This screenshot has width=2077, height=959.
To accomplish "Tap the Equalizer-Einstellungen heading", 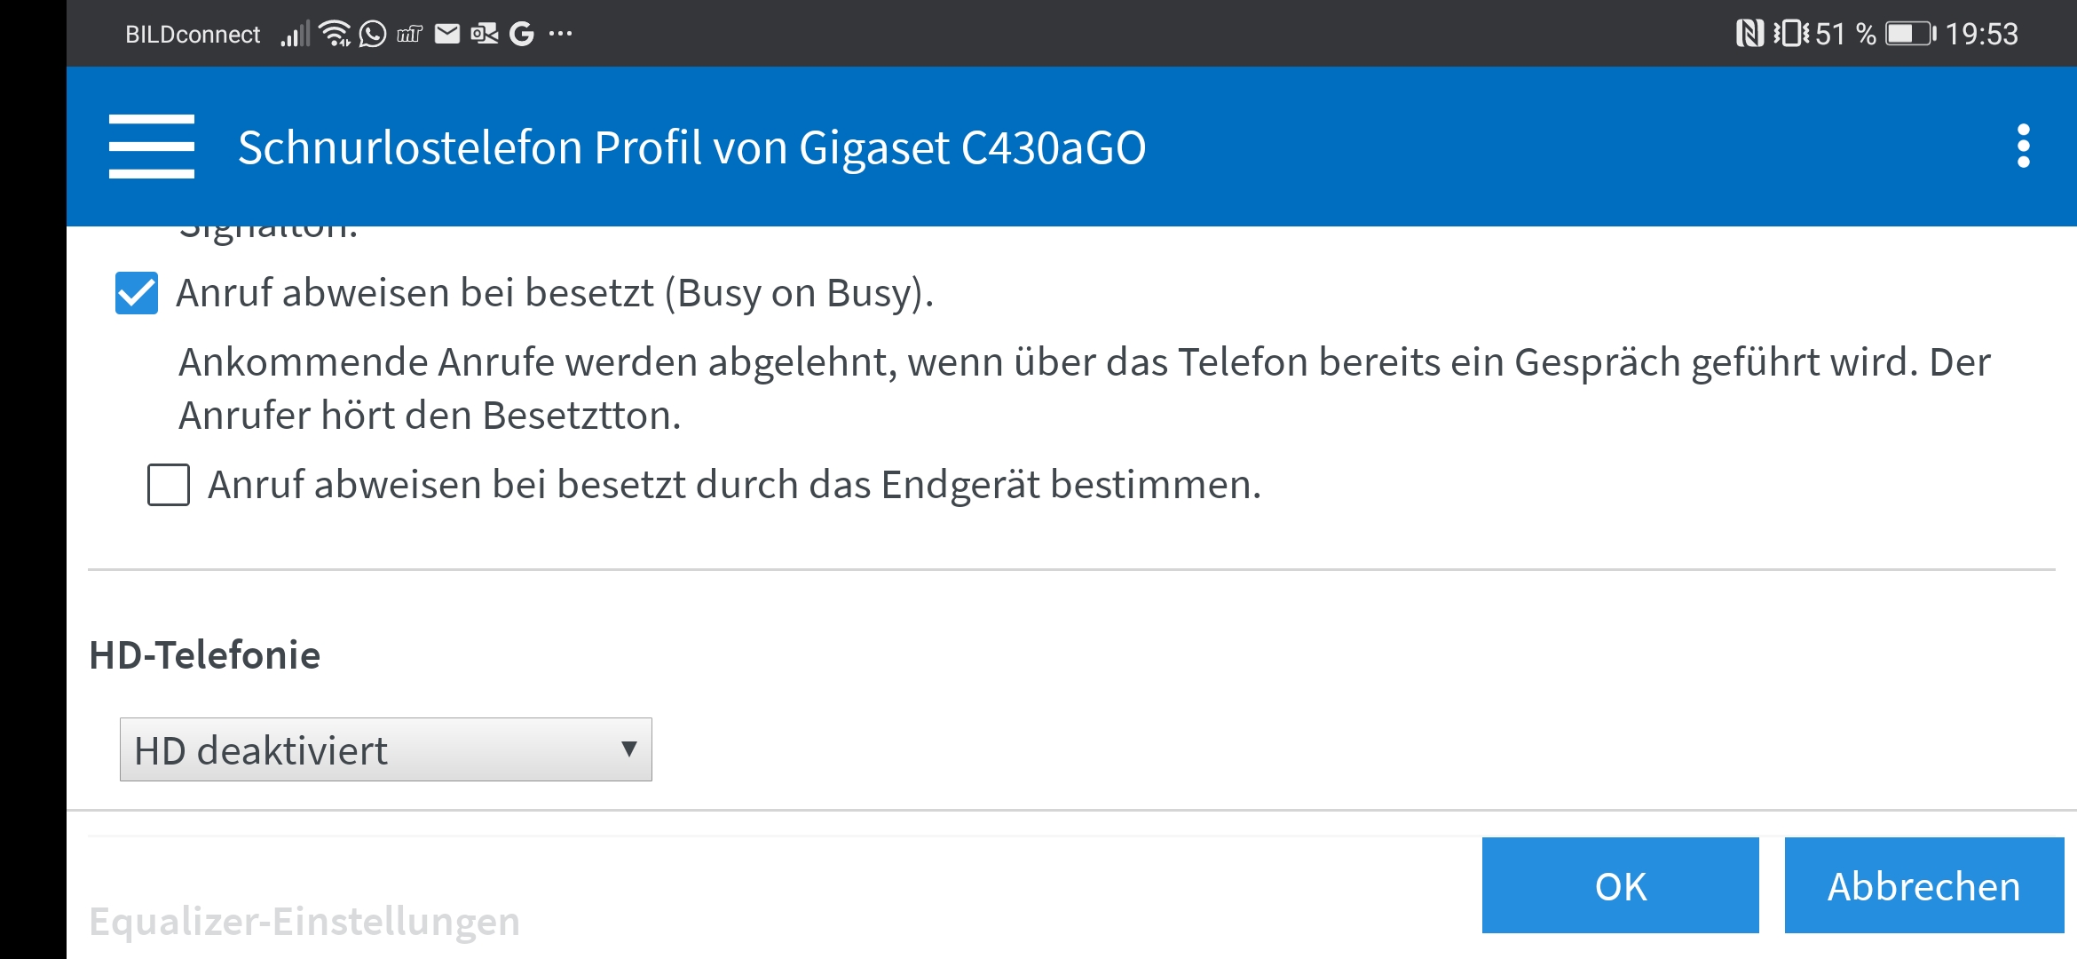I will click(x=304, y=921).
